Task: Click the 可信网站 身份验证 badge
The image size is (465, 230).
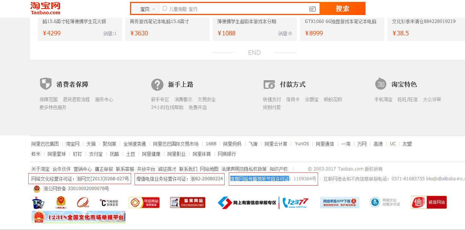Action: pos(144,203)
